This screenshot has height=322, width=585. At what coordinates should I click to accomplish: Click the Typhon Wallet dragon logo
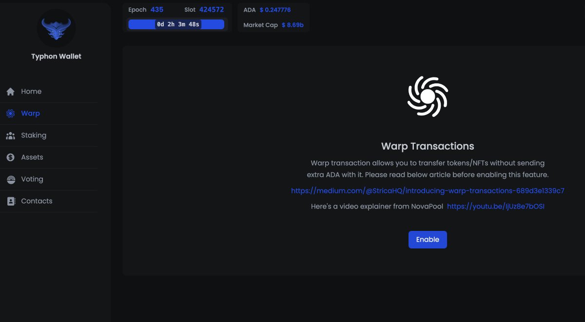tap(56, 28)
